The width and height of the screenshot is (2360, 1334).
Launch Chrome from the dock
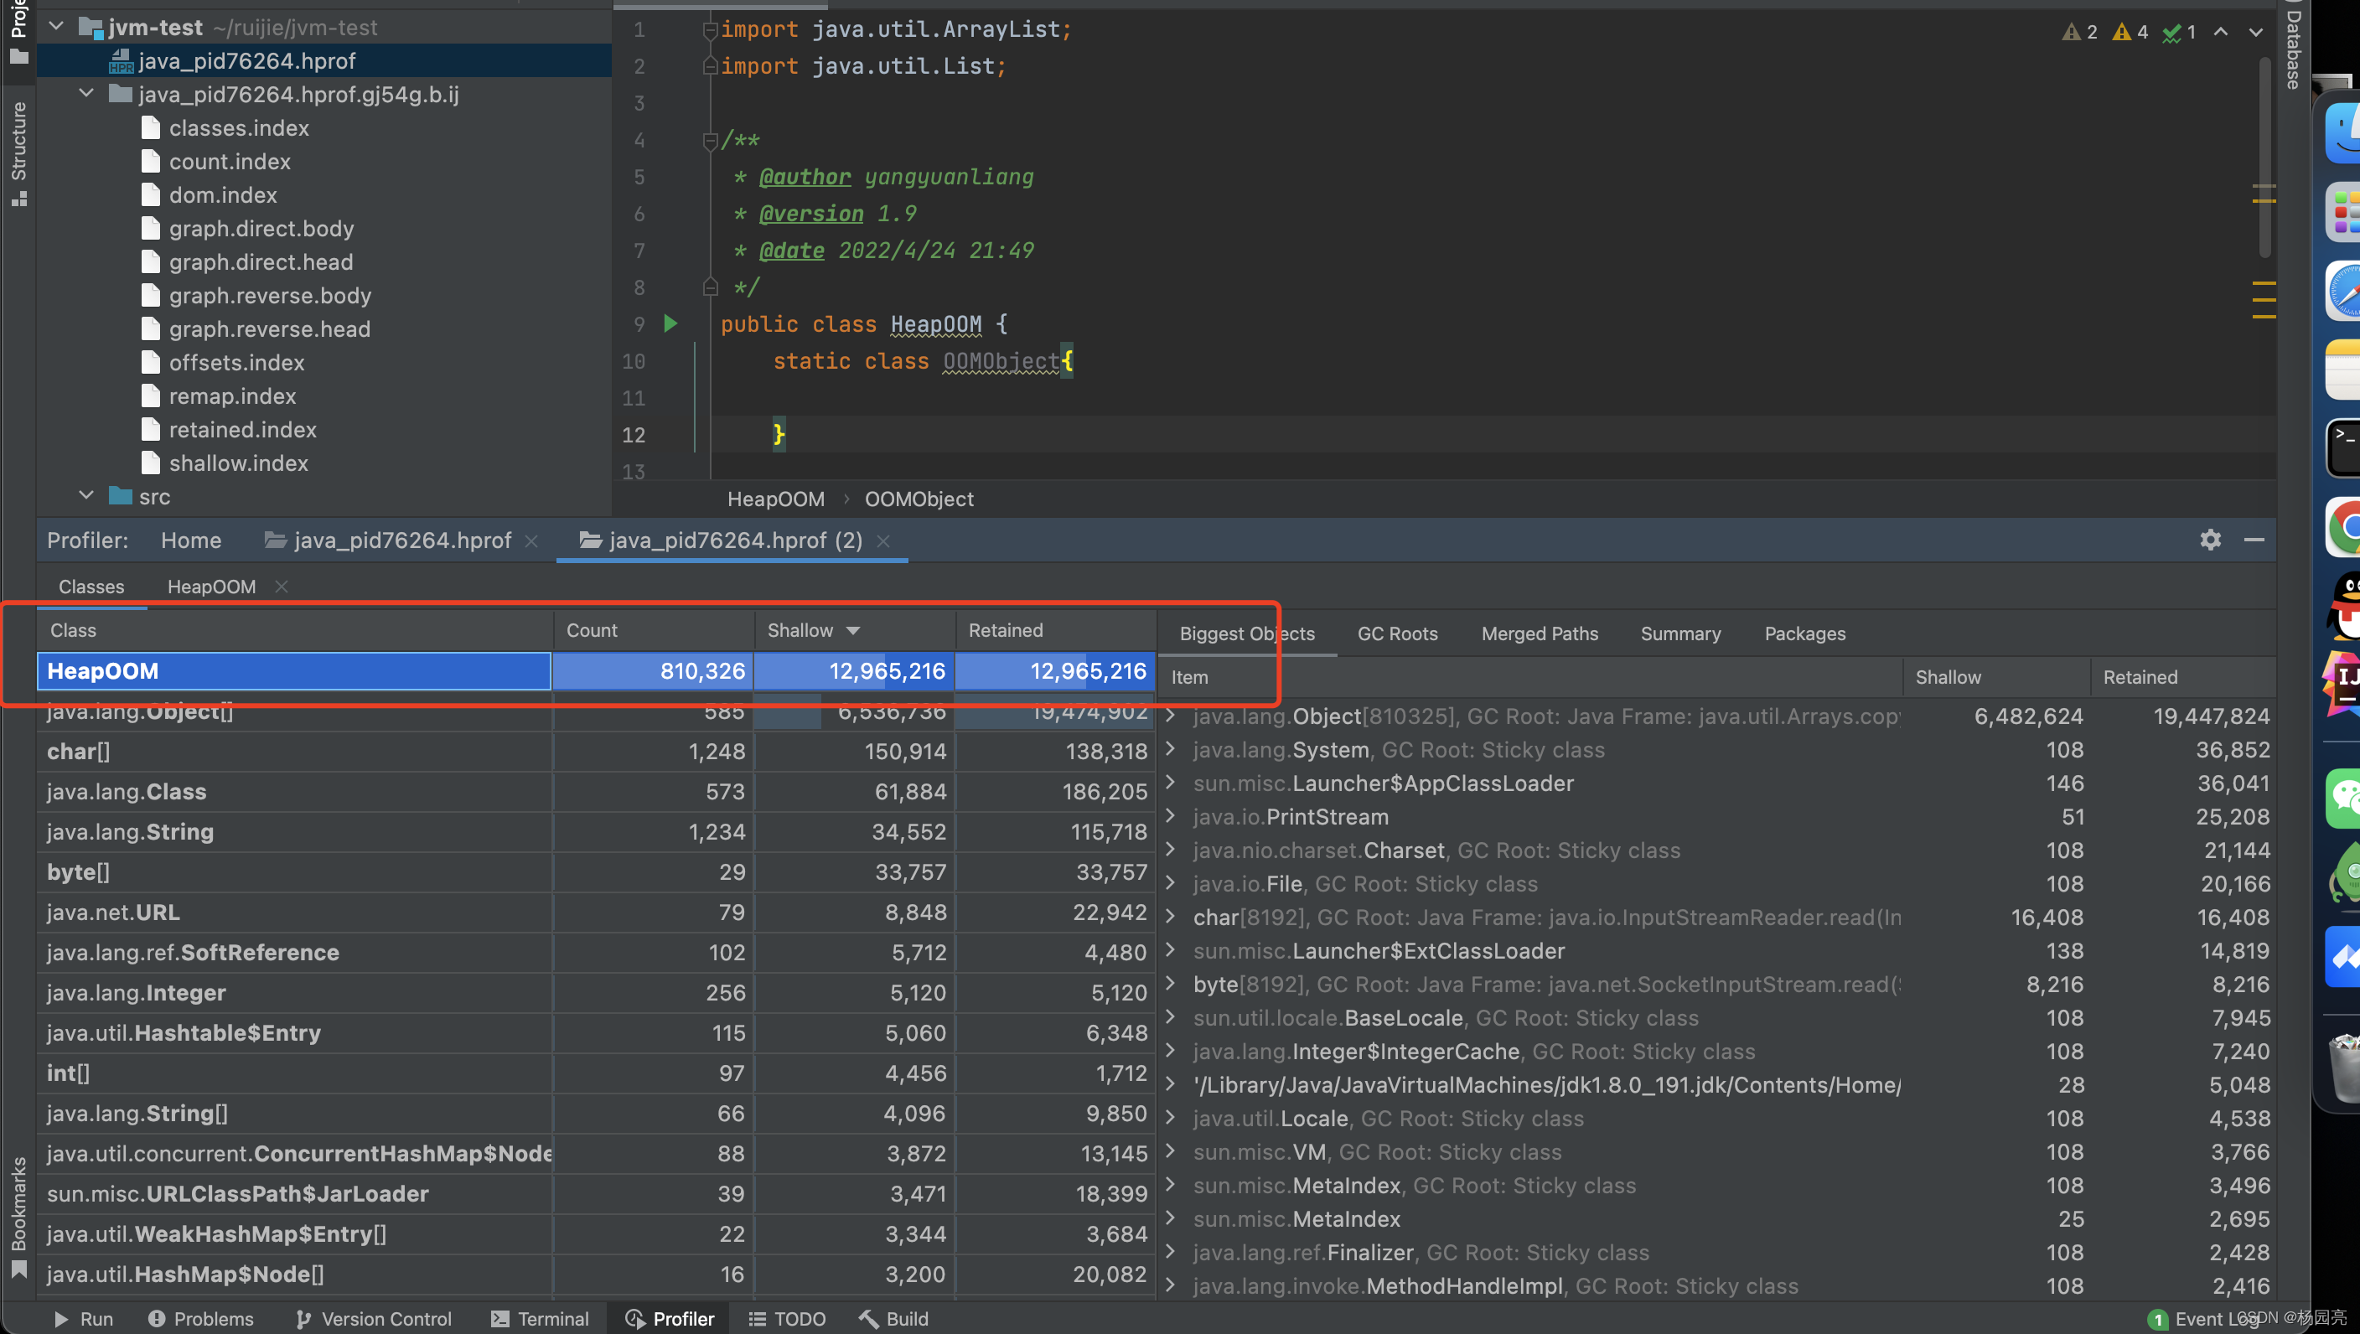point(2346,528)
